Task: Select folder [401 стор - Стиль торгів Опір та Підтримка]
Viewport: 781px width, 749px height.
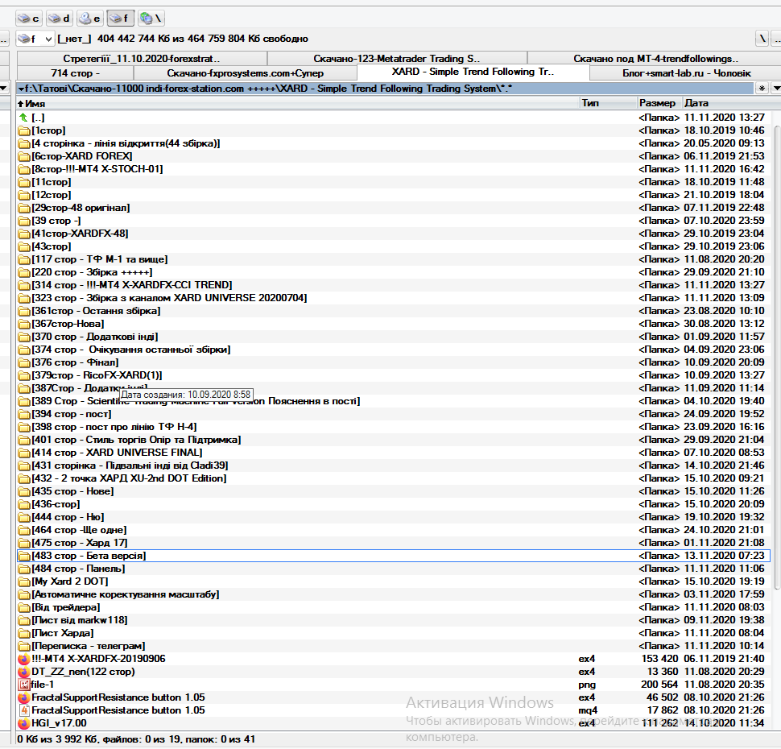Action: point(394,440)
